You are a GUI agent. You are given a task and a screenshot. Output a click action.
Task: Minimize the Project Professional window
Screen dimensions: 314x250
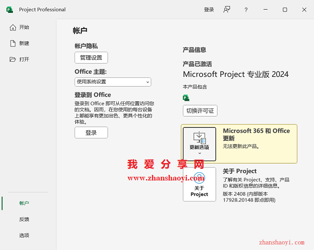266,10
